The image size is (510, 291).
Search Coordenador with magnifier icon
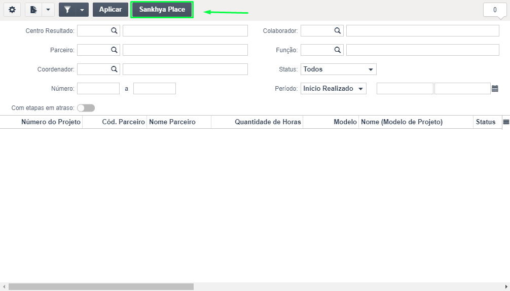pos(114,69)
